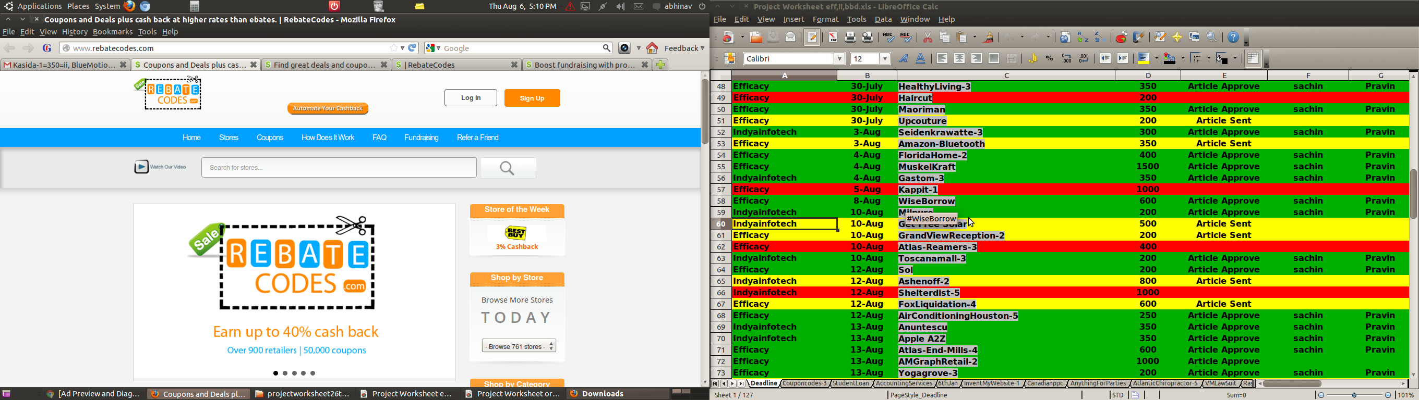Screen dimensions: 1419x400
Task: Open Gallery in Calc toolbar
Action: [1195, 37]
